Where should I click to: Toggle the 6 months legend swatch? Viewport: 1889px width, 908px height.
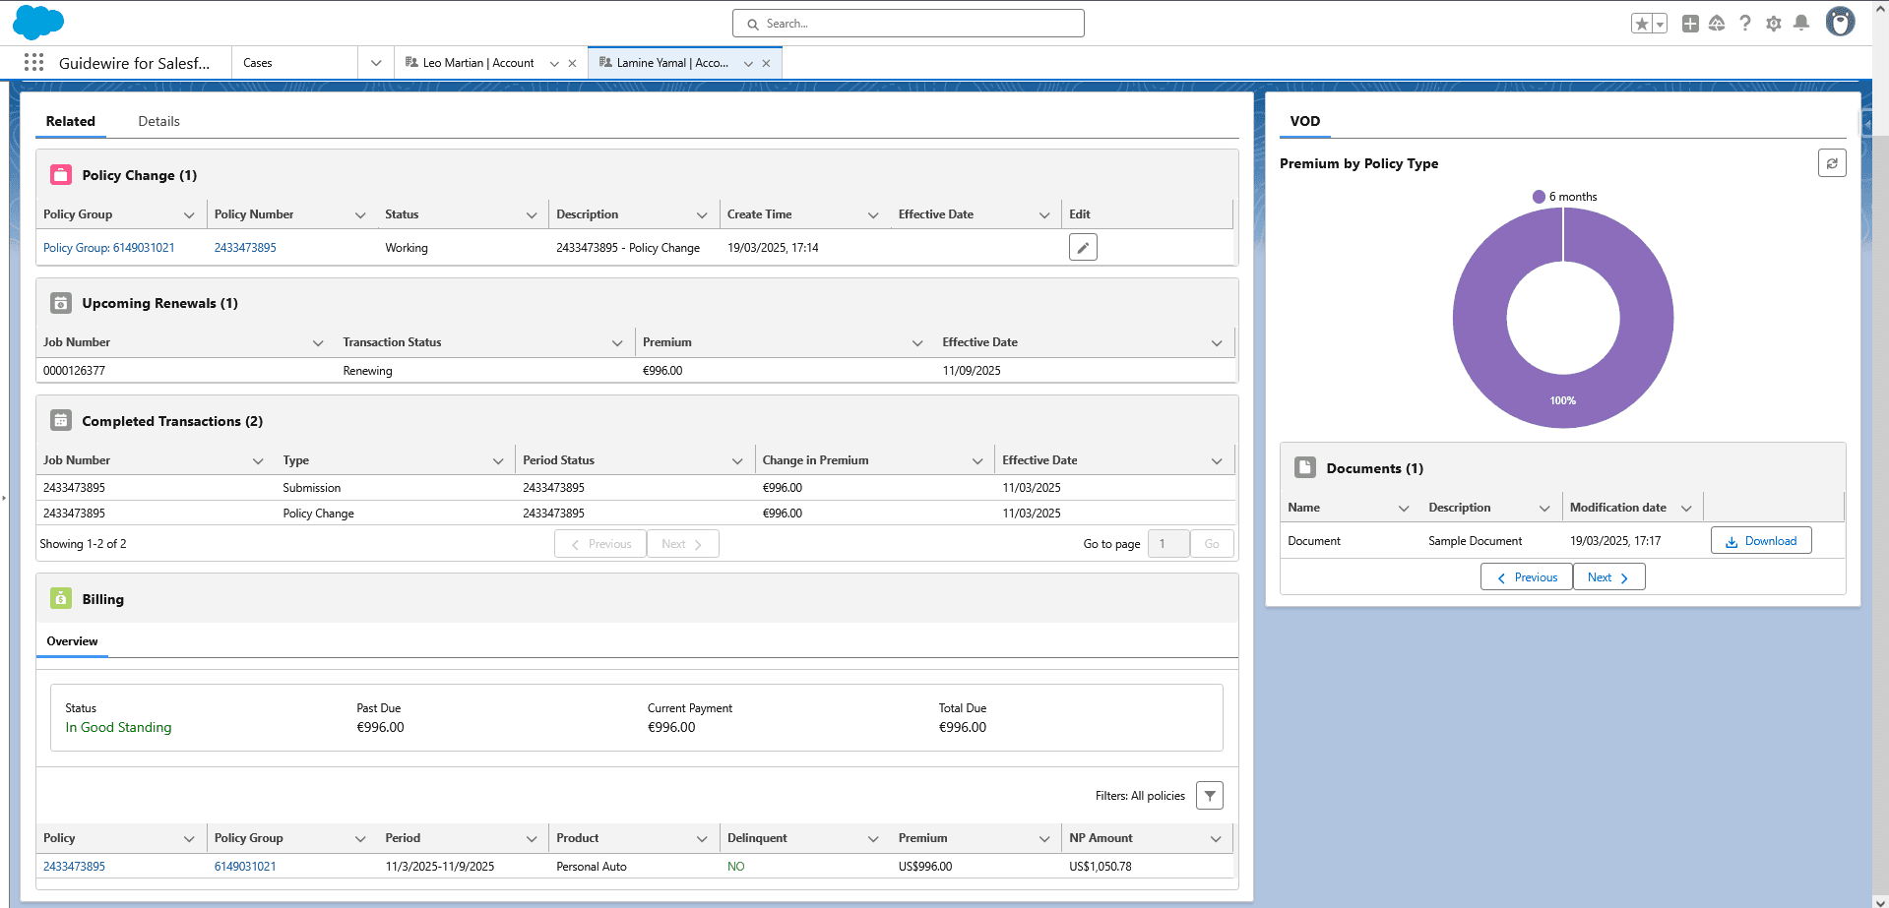pyautogui.click(x=1539, y=197)
